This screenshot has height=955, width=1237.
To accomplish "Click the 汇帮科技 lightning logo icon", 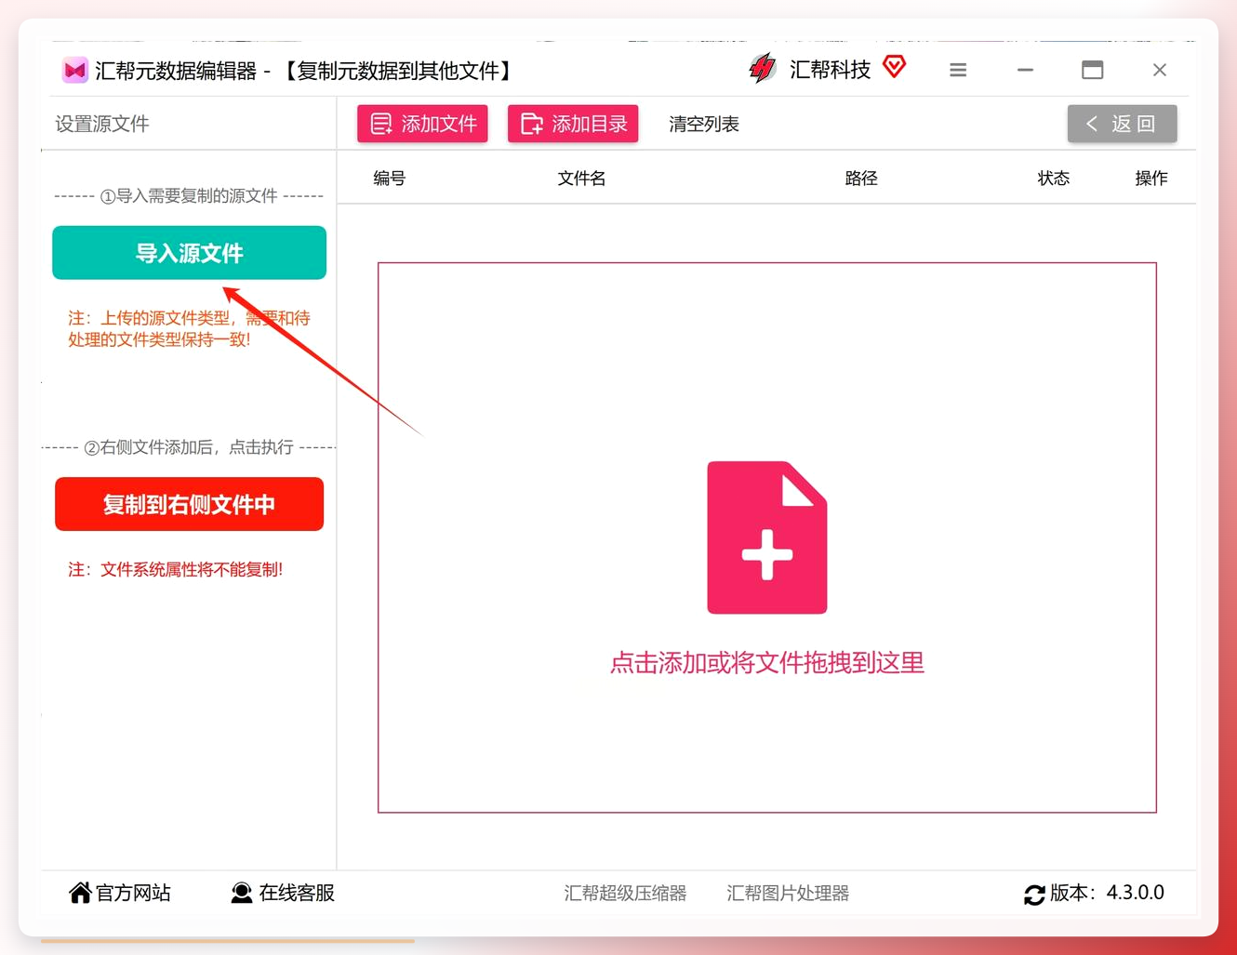I will pos(763,69).
